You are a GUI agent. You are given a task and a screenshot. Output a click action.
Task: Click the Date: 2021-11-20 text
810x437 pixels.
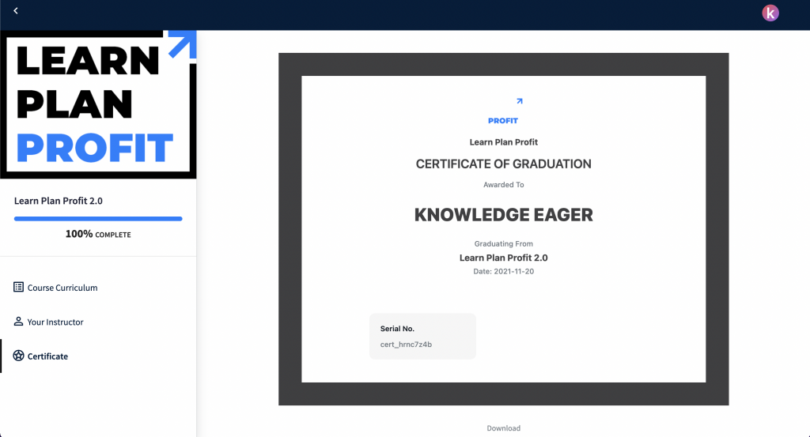(x=504, y=271)
